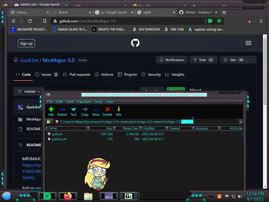The width and height of the screenshot is (269, 202).
Task: Switch to the History browser tab
Action: tap(29, 12)
